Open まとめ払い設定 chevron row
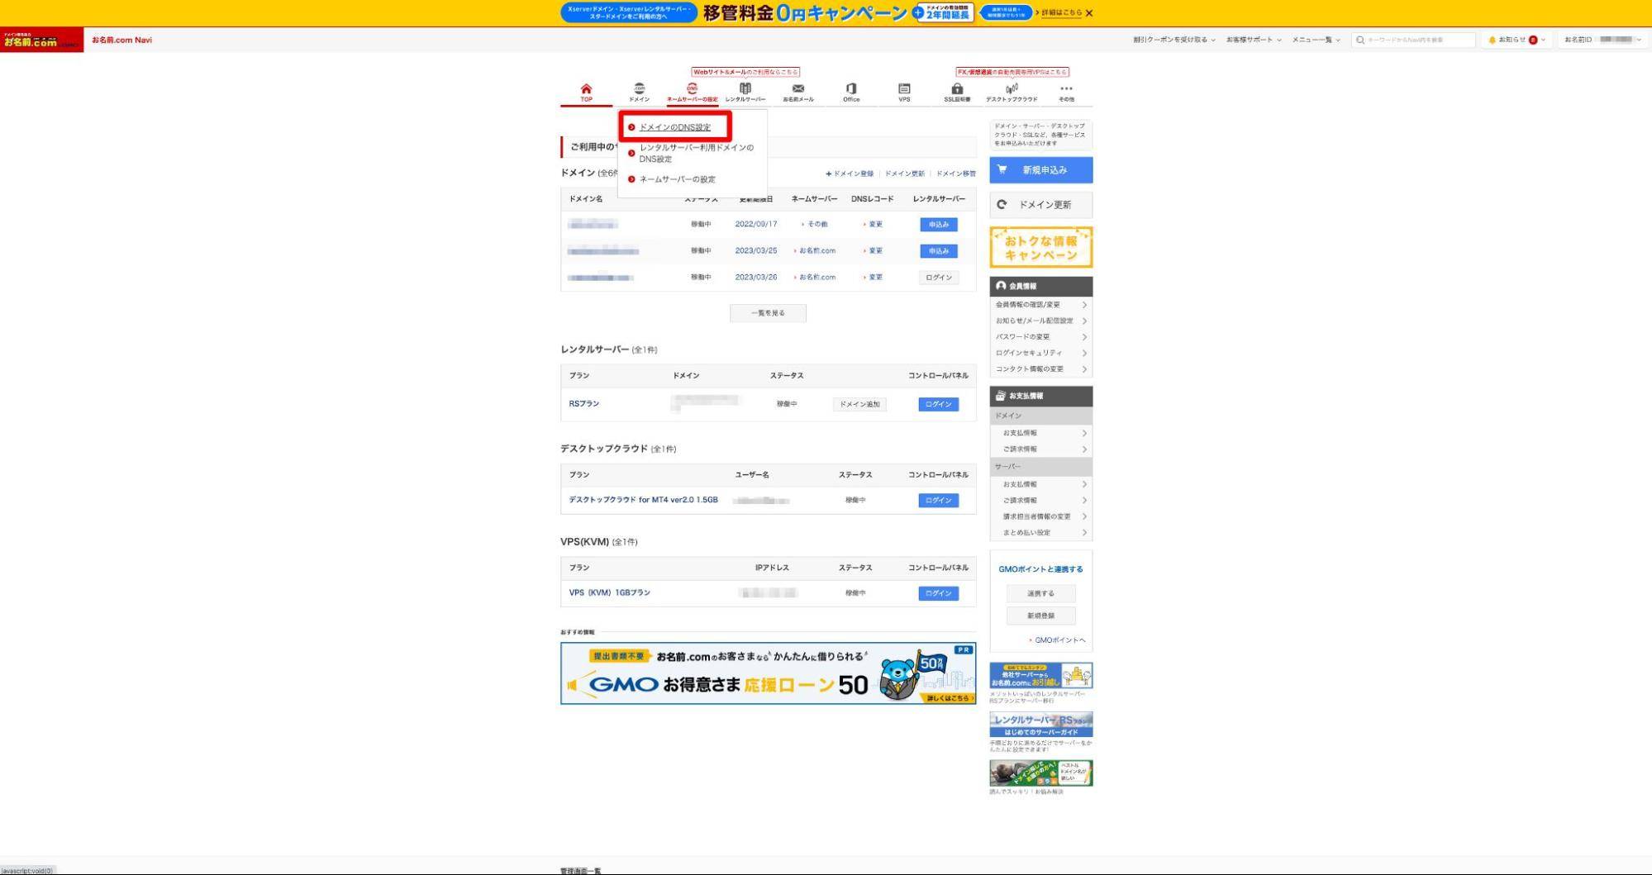 [1041, 533]
